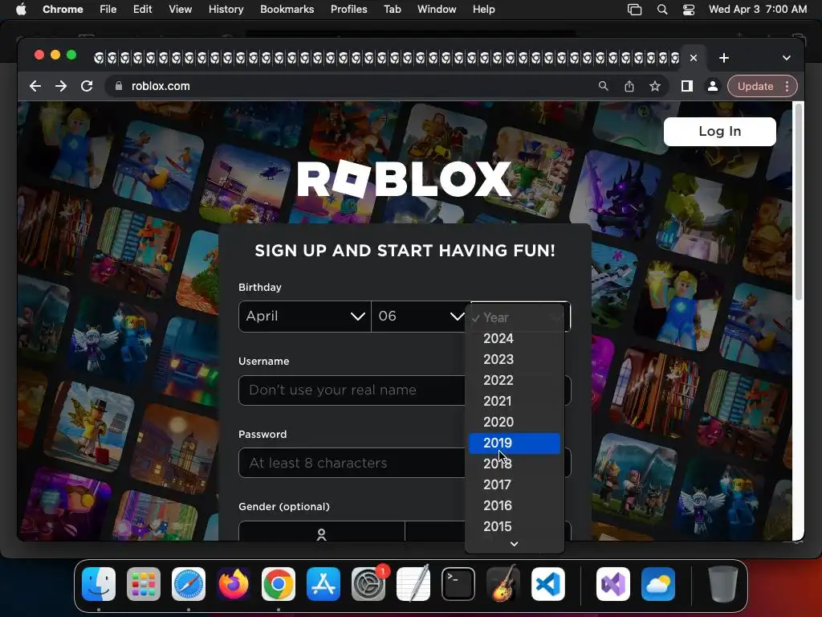Viewport: 822px width, 617px height.
Task: Open the Chrome profile avatar menu
Action: pyautogui.click(x=713, y=86)
